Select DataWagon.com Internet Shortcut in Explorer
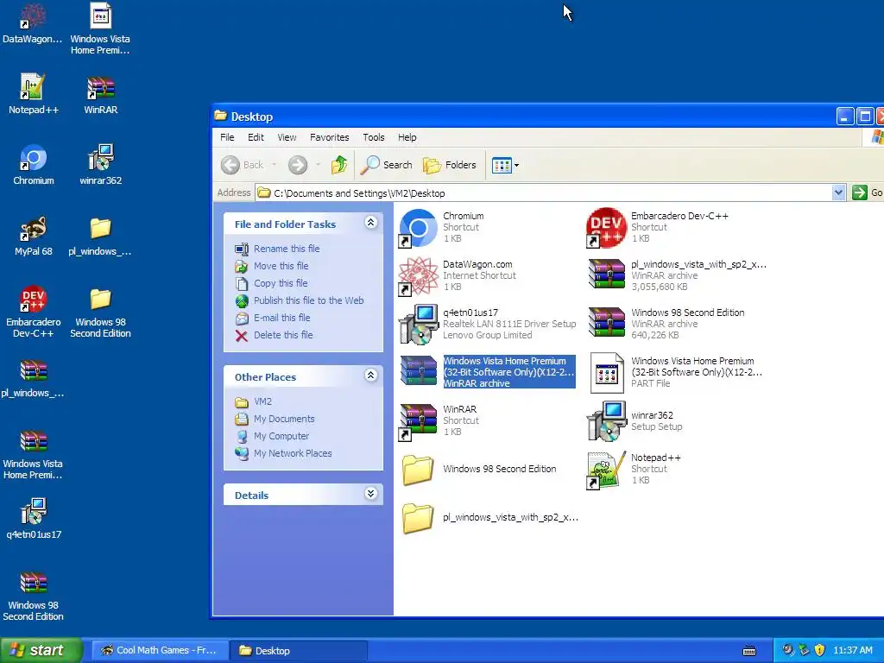Screen dimensions: 884x663 click(458, 275)
